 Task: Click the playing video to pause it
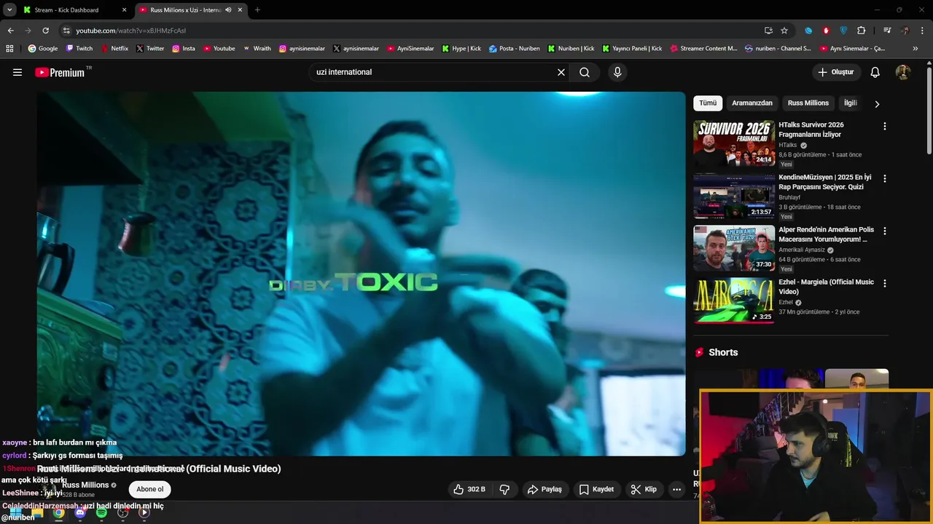pyautogui.click(x=361, y=274)
